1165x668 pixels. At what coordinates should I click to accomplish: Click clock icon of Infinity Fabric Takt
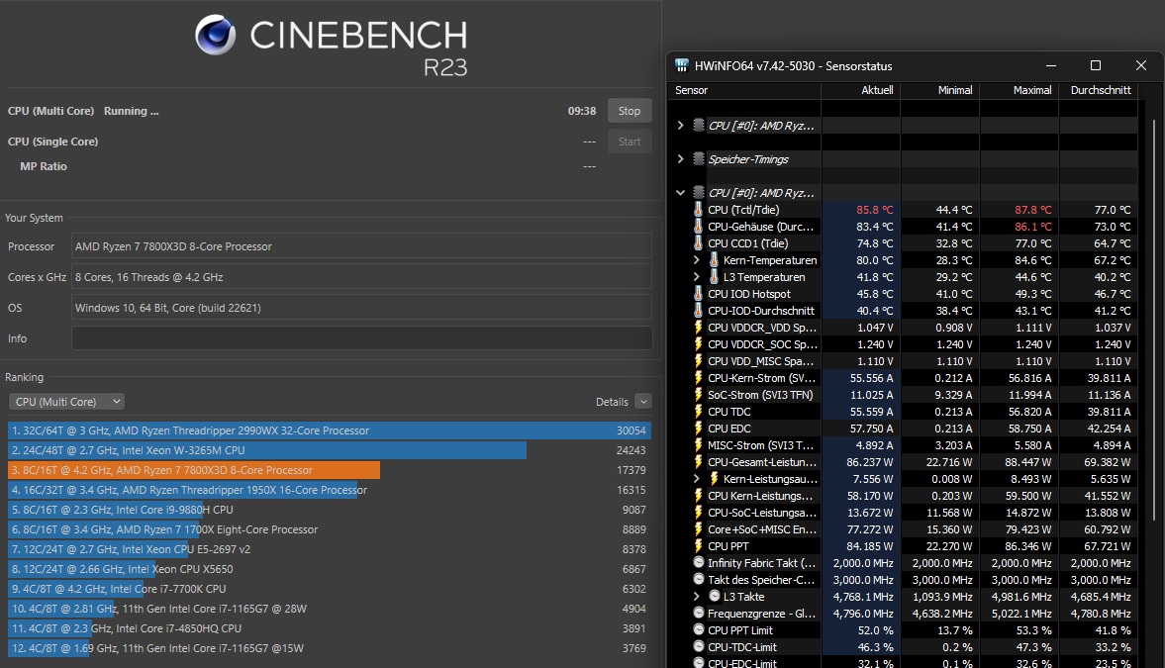pos(699,562)
